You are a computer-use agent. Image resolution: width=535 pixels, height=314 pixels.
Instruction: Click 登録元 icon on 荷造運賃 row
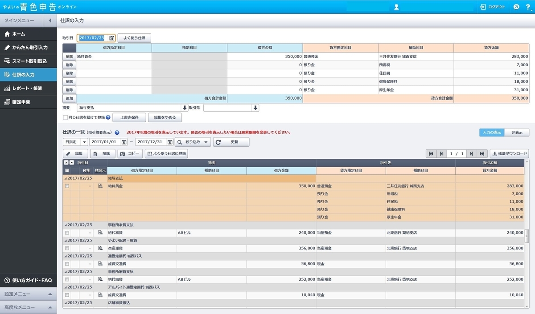pos(100,248)
